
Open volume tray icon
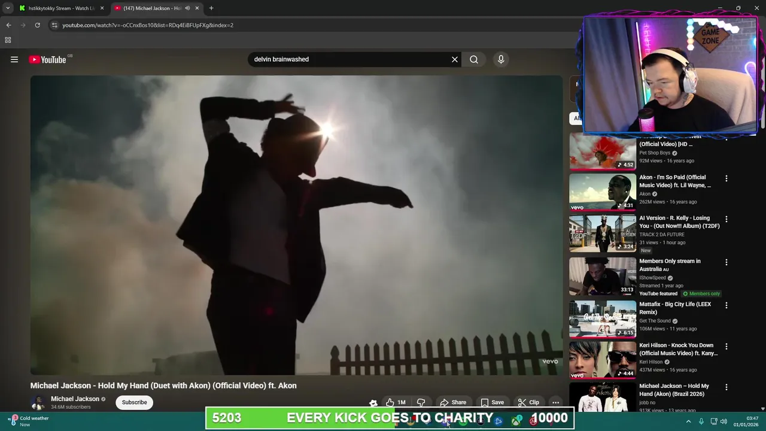point(724,421)
